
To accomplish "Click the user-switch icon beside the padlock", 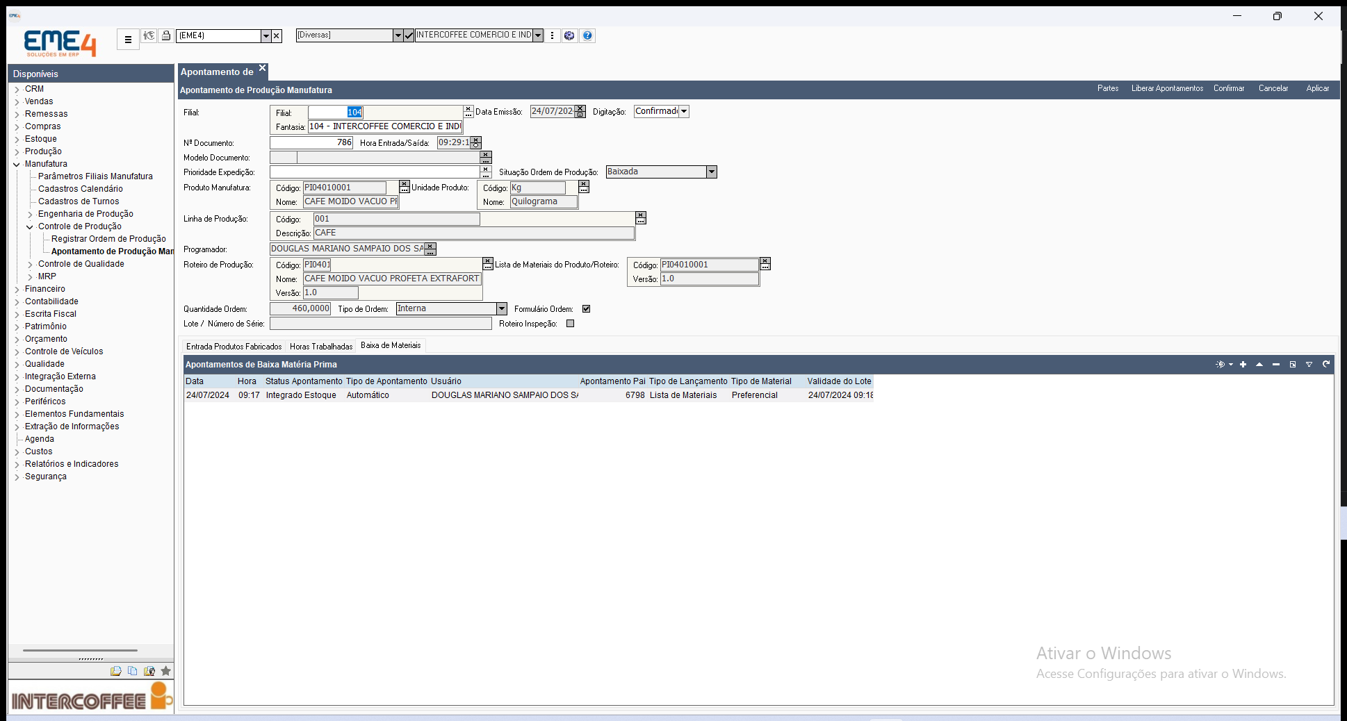I will tap(149, 35).
